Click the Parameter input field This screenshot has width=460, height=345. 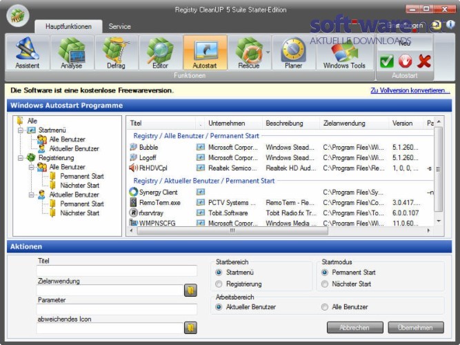117,309
